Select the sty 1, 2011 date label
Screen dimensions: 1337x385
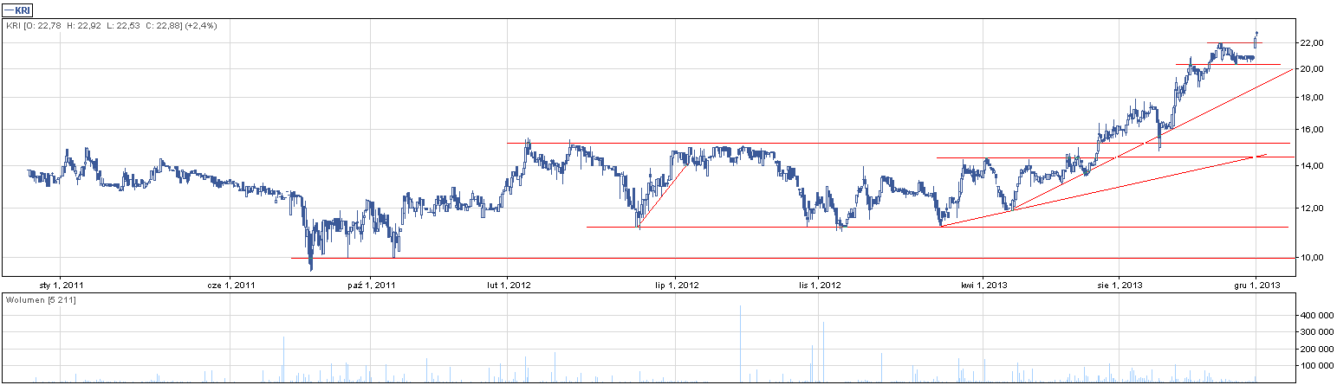click(x=61, y=284)
